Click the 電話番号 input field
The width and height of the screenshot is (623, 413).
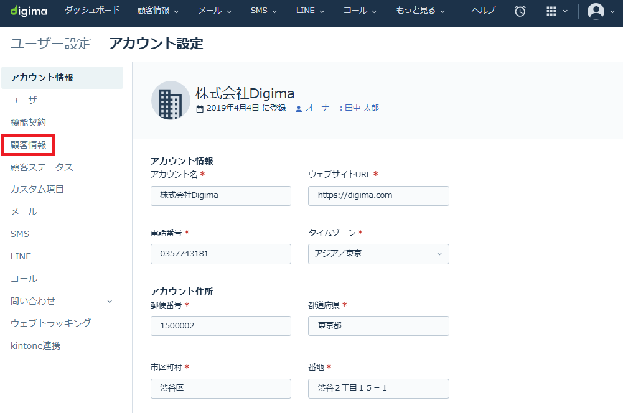(221, 254)
